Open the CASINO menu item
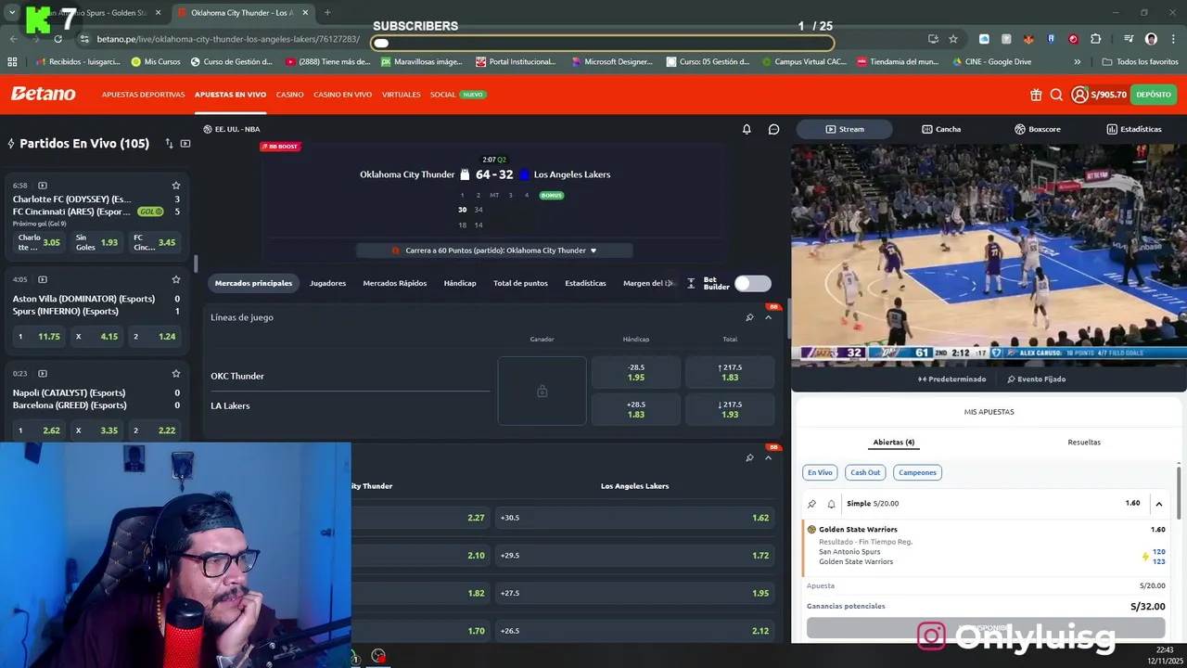Screen dimensions: 1187x668 (289, 95)
